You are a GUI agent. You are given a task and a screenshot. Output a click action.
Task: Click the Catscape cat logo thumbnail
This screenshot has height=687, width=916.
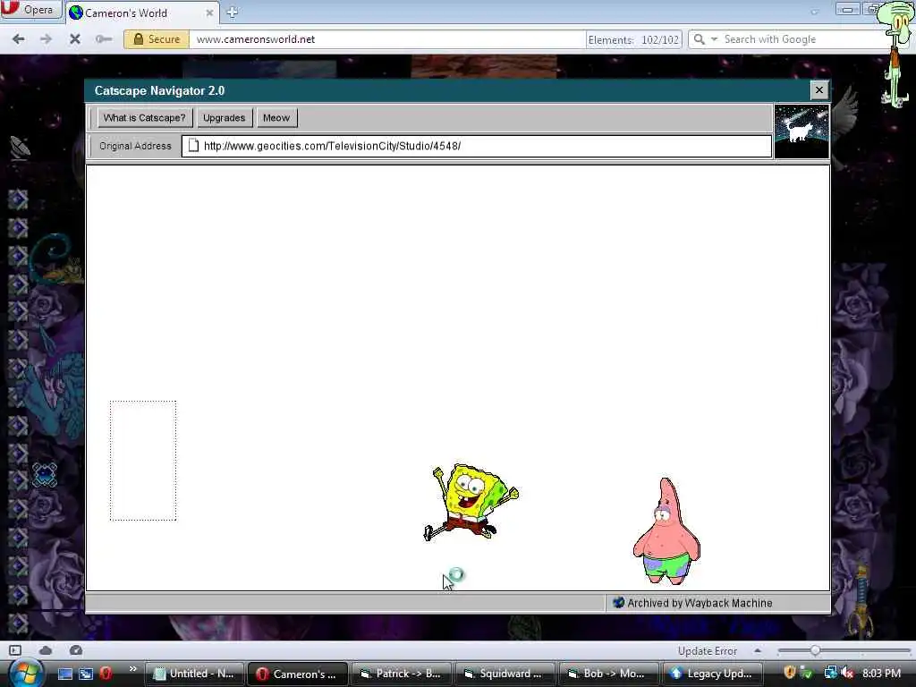click(801, 131)
